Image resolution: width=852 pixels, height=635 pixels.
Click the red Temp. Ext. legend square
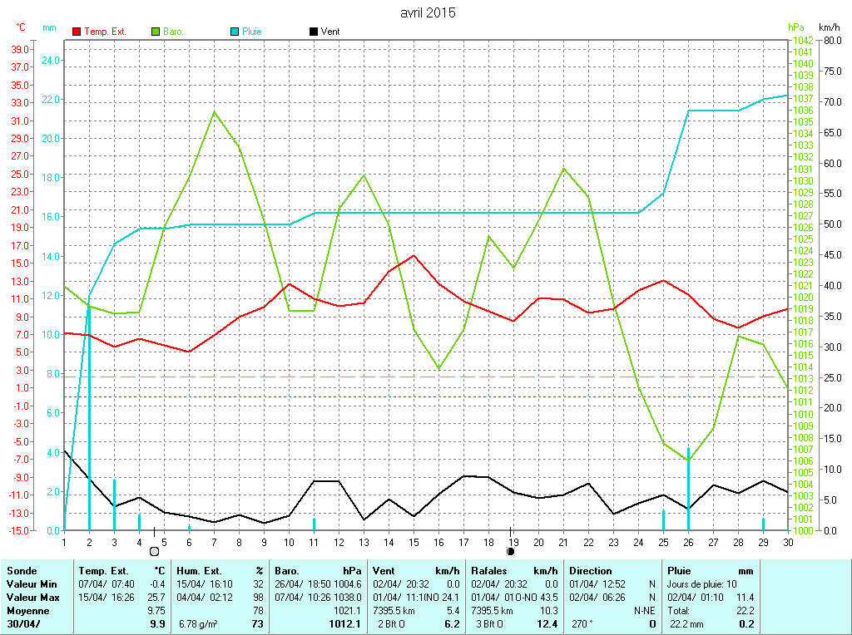77,32
